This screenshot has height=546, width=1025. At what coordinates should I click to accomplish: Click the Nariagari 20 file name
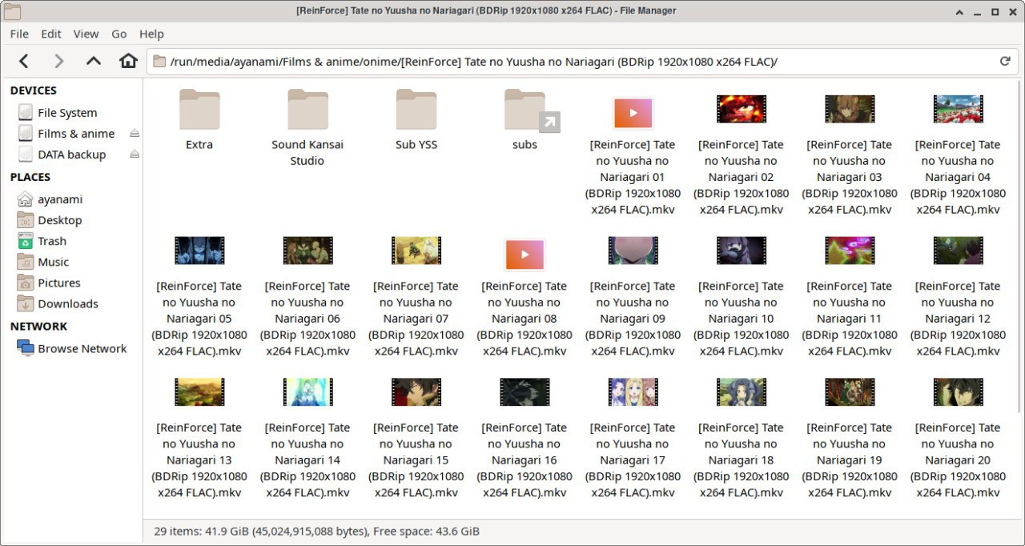coord(959,460)
